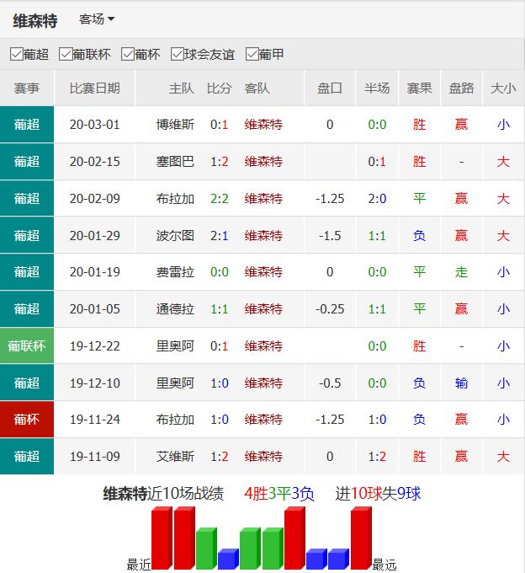Screen dimensions: 525x573
Task: Click the green 葡联杯 league badge
Action: [x=27, y=346]
